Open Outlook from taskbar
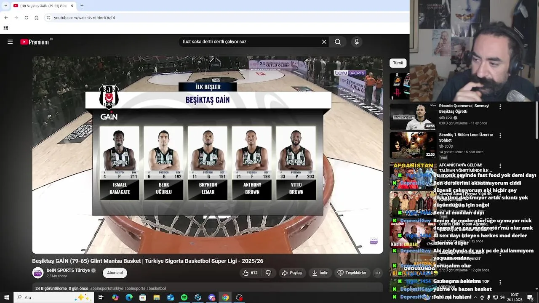Screen dimensions: 539x303 [x=170, y=298]
